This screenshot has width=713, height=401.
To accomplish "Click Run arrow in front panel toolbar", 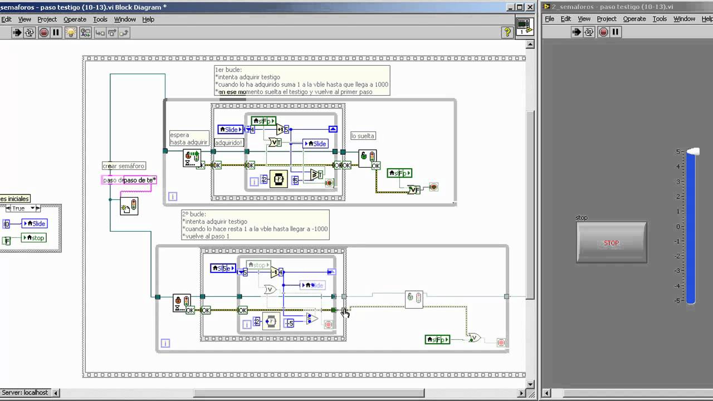I will coord(577,32).
